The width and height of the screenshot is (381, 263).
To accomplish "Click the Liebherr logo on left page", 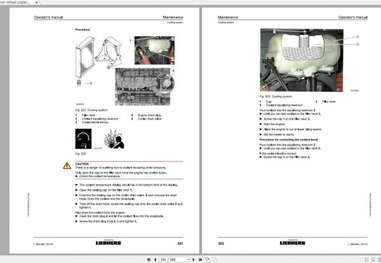I will pos(109,243).
